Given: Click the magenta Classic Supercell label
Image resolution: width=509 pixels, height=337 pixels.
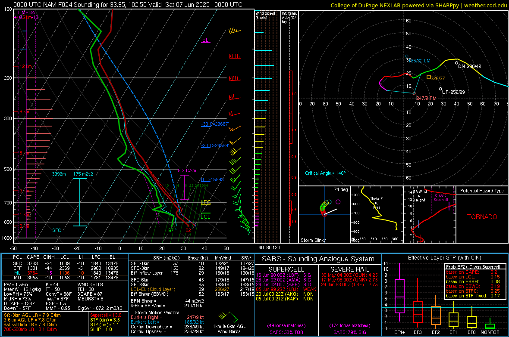Looking at the screenshot, I should point(441,198).
